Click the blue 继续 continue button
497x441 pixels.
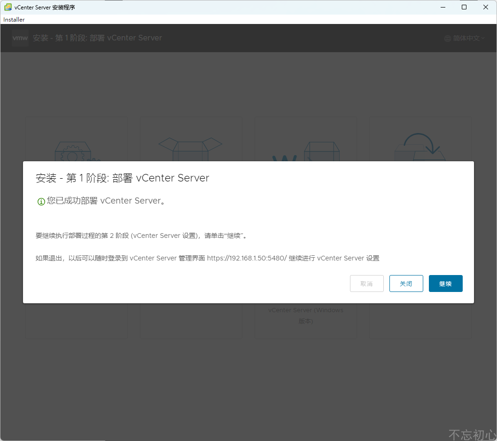pos(445,283)
